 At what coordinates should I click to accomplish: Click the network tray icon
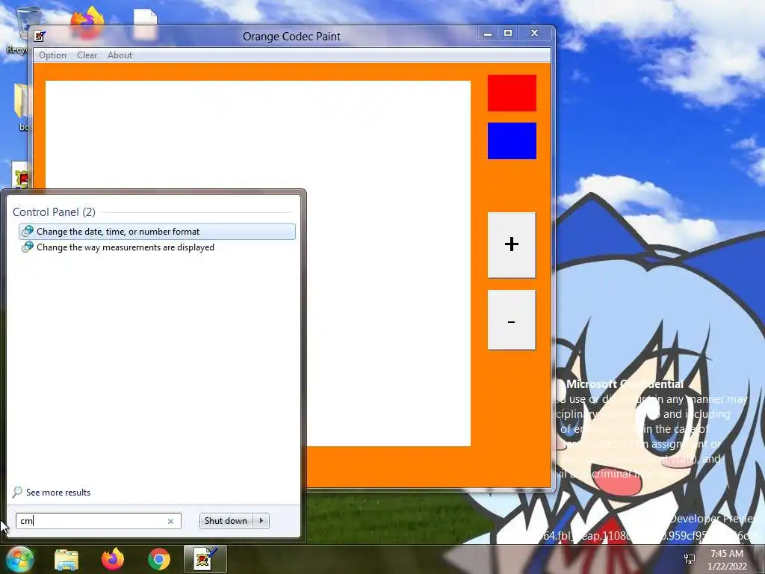click(x=690, y=559)
